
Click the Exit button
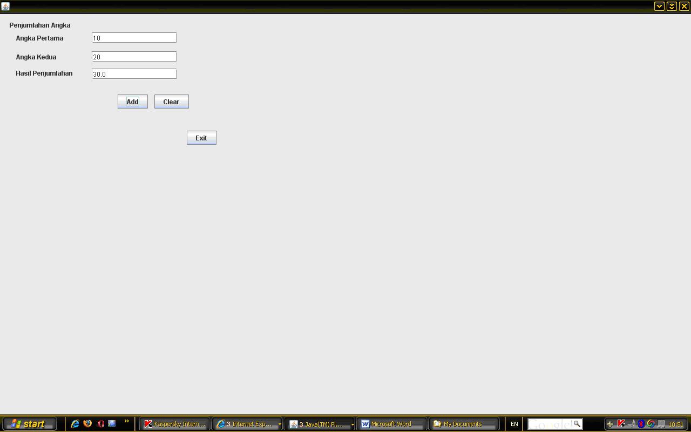coord(201,138)
